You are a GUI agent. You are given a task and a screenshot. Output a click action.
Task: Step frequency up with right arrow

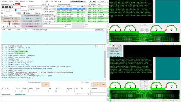point(14,4)
